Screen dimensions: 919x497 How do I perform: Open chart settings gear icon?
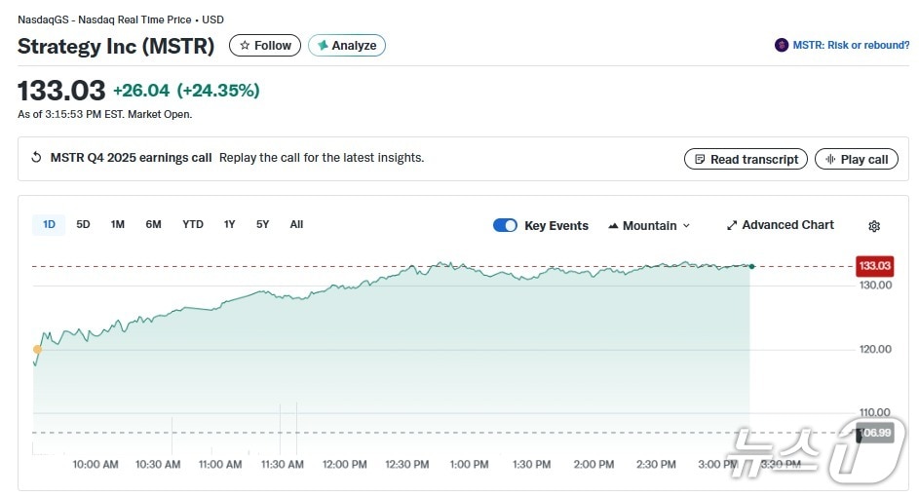coord(874,226)
